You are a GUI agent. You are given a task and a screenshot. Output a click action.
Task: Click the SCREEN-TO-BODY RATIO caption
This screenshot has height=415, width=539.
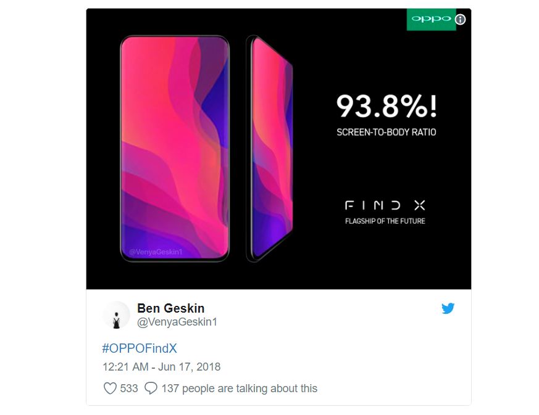[x=386, y=132]
